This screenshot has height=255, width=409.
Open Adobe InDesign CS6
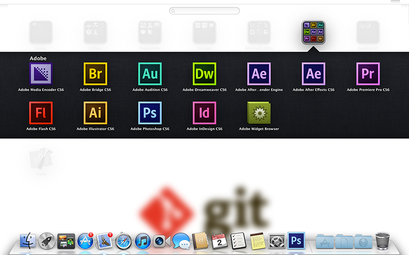coord(204,113)
